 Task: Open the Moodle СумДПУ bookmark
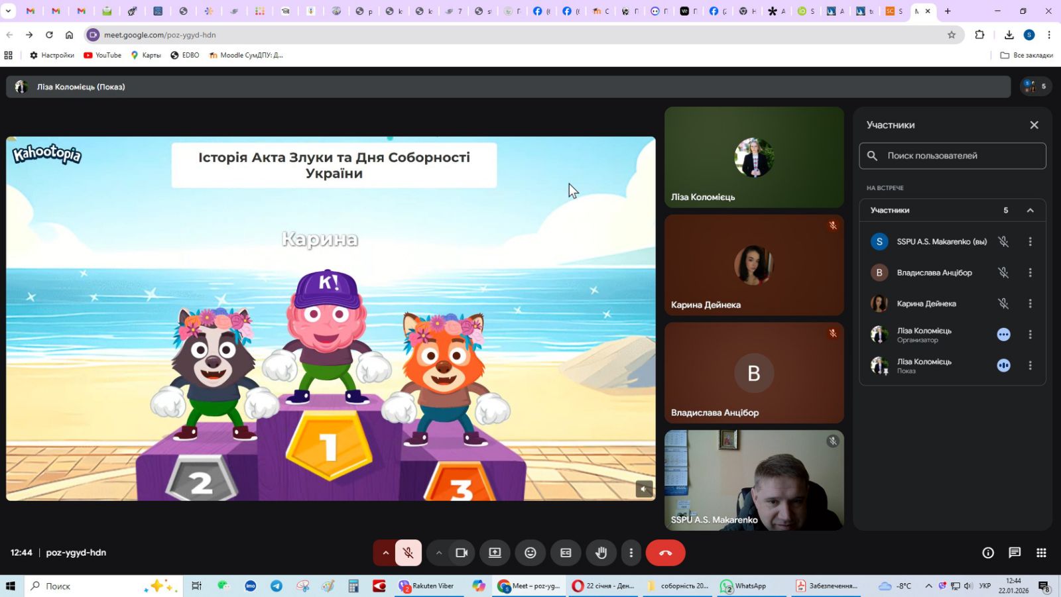coord(246,55)
